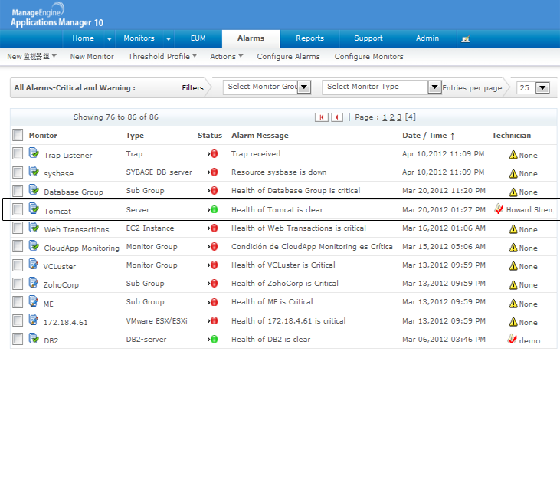Viewport: 560px width, 483px height.
Task: Open the Admin tab
Action: (427, 38)
